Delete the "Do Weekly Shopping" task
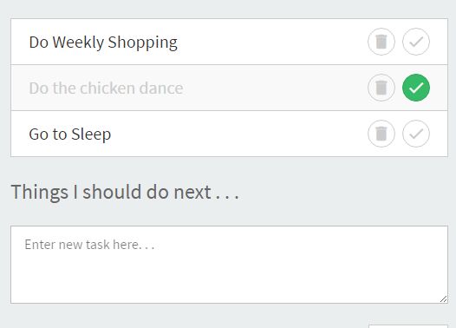Viewport: 456px width, 328px height. click(x=381, y=42)
